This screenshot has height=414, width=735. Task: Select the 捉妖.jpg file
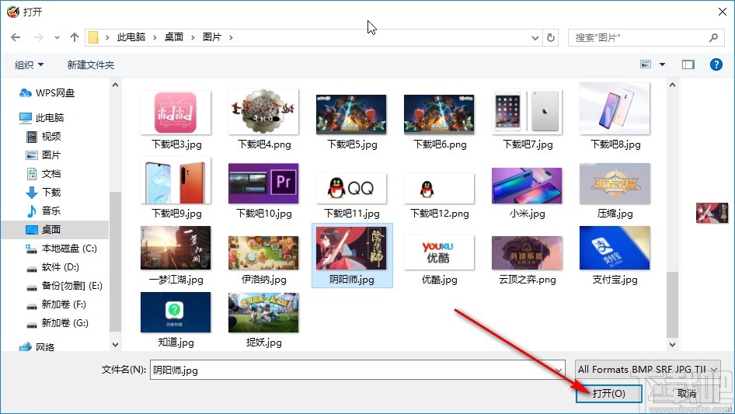[263, 320]
